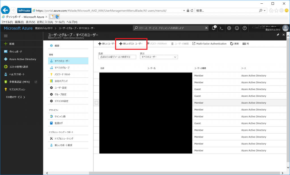Viewport: 290px width, 175px height.
Task: Launch Cloud Shell from top bar
Action: coord(221,28)
